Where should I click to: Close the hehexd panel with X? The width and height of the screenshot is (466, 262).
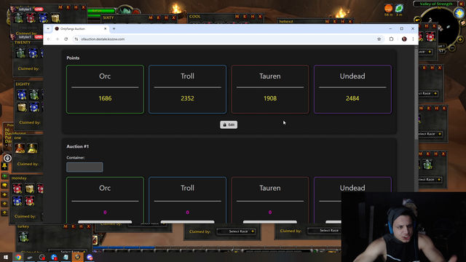pos(350,22)
